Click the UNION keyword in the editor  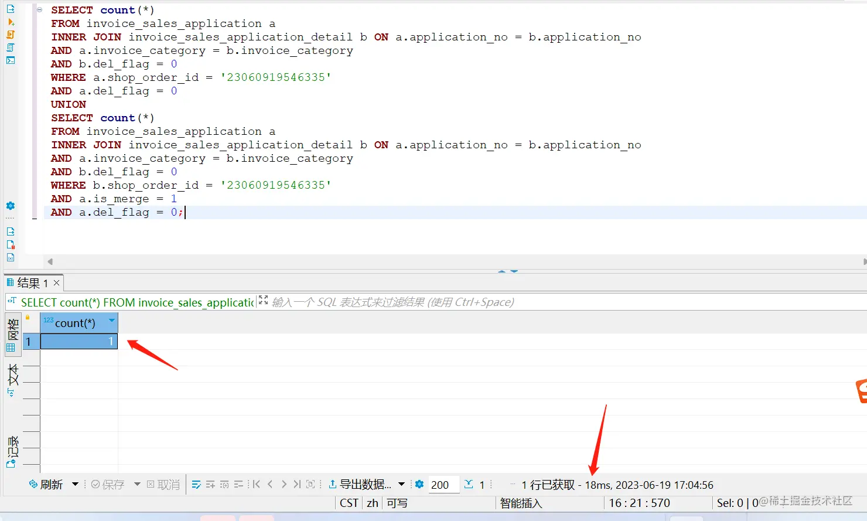pyautogui.click(x=69, y=104)
